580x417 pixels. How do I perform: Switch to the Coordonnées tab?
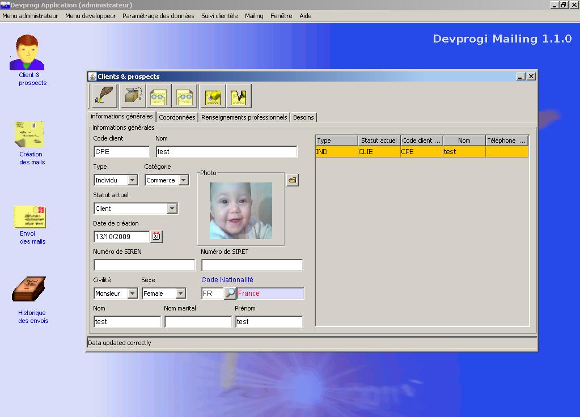coord(177,117)
